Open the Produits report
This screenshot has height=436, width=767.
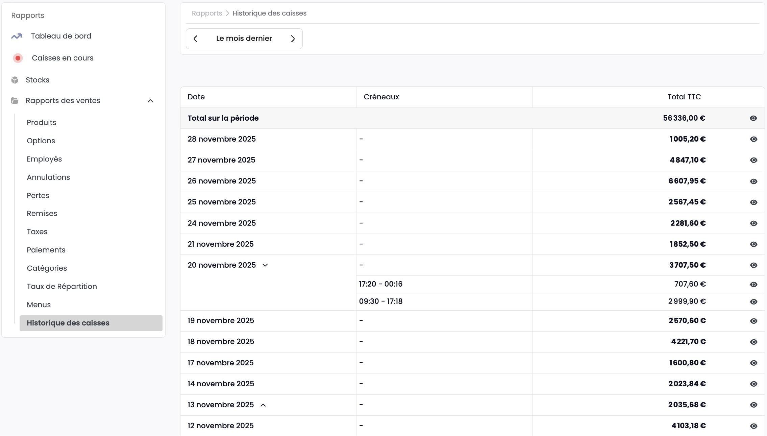(42, 123)
